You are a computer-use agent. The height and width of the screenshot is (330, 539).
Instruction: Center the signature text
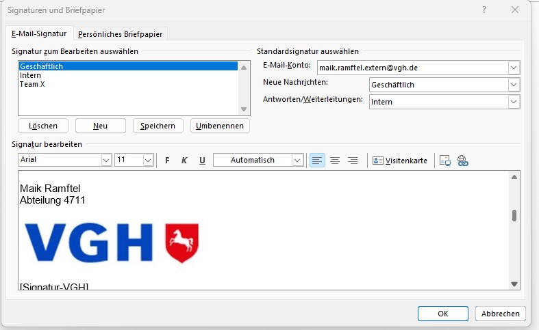pyautogui.click(x=335, y=160)
